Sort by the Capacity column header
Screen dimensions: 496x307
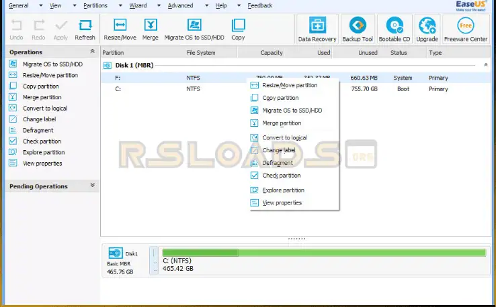pos(271,53)
